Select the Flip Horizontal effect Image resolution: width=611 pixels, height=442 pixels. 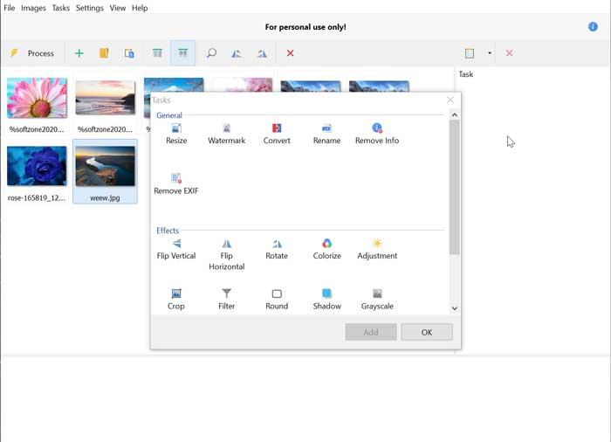pyautogui.click(x=226, y=254)
